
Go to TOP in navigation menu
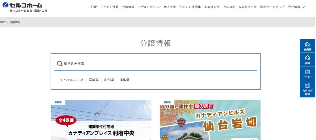(x=94, y=7)
